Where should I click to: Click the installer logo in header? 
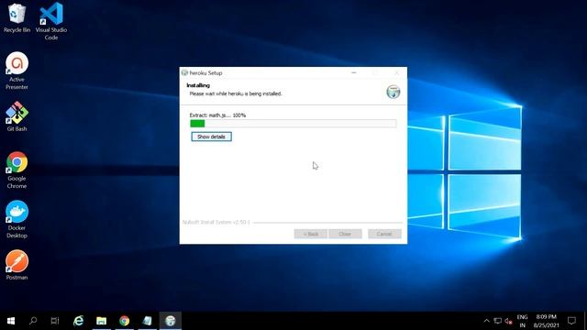coord(393,92)
